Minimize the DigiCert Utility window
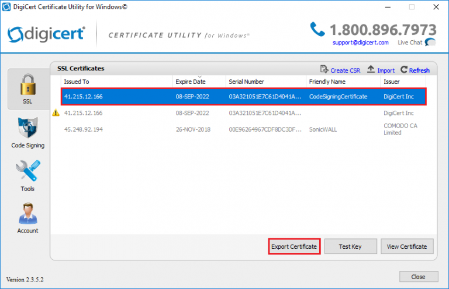The image size is (449, 289). (x=388, y=7)
